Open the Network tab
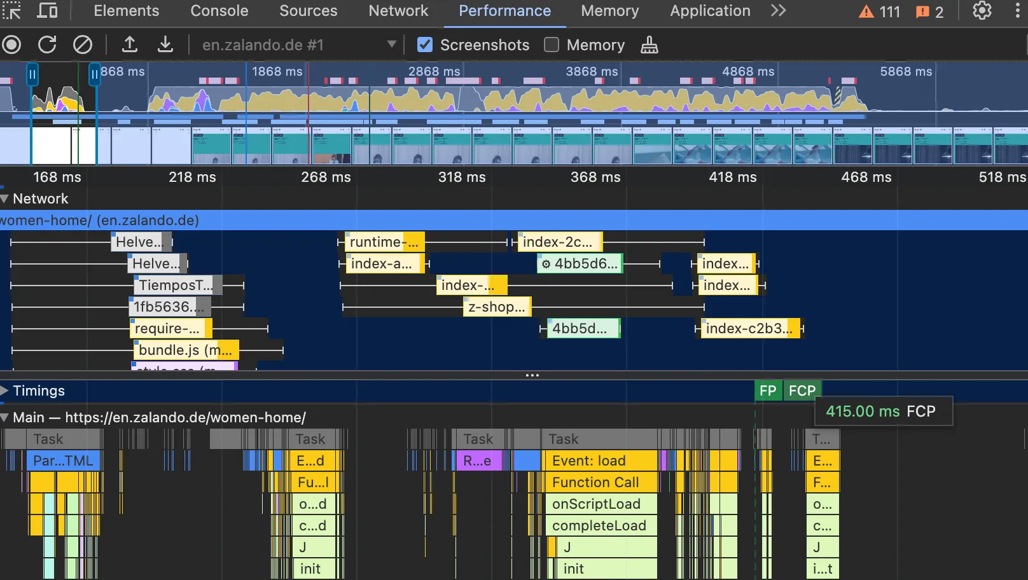1028x580 pixels. [399, 11]
